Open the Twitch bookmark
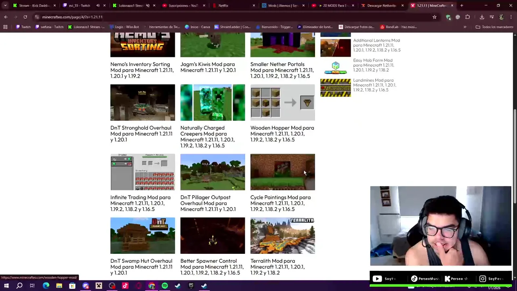This screenshot has width=517, height=291. pos(23,27)
